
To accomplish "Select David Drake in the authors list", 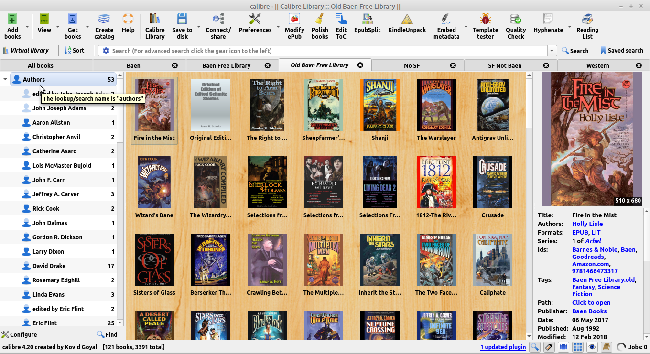I will coord(58,266).
